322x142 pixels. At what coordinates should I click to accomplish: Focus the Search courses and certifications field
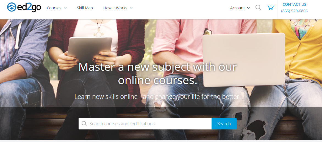[145, 124]
